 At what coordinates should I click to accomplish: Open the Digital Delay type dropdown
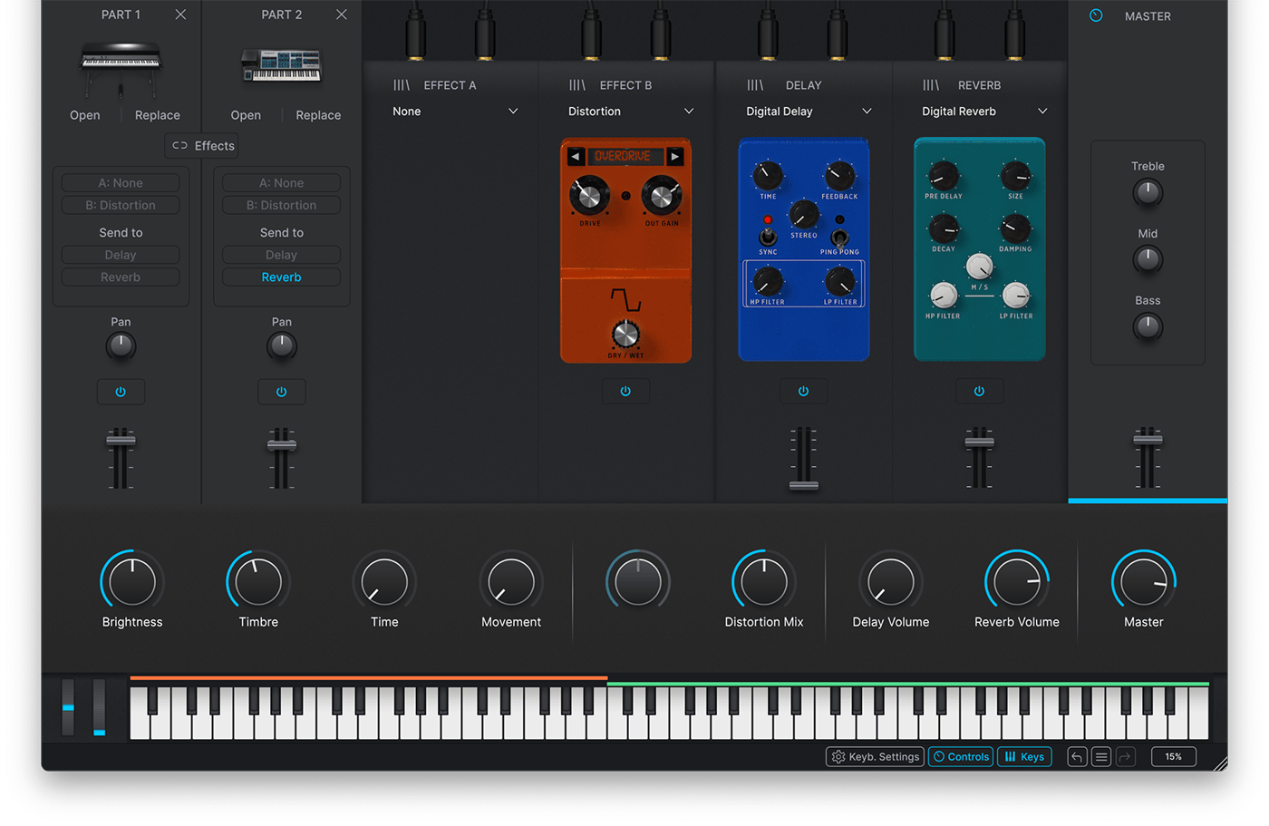coord(867,112)
